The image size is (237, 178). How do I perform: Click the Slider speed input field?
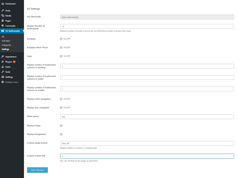point(147,116)
